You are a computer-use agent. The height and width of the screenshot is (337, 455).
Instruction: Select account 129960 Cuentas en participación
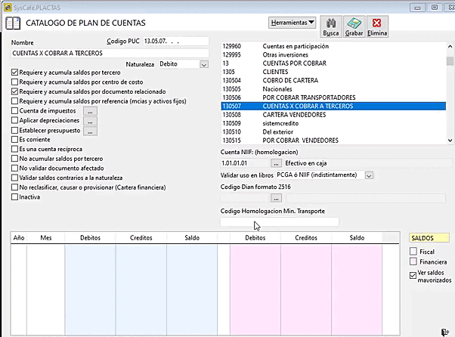click(x=333, y=46)
